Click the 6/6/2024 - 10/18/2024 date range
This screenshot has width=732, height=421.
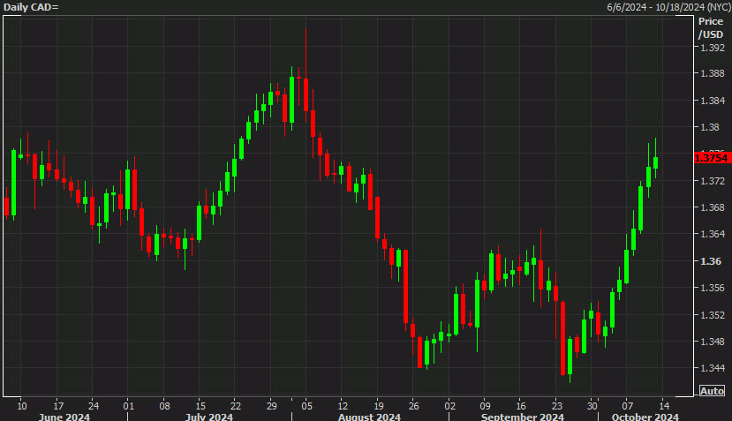click(x=668, y=7)
